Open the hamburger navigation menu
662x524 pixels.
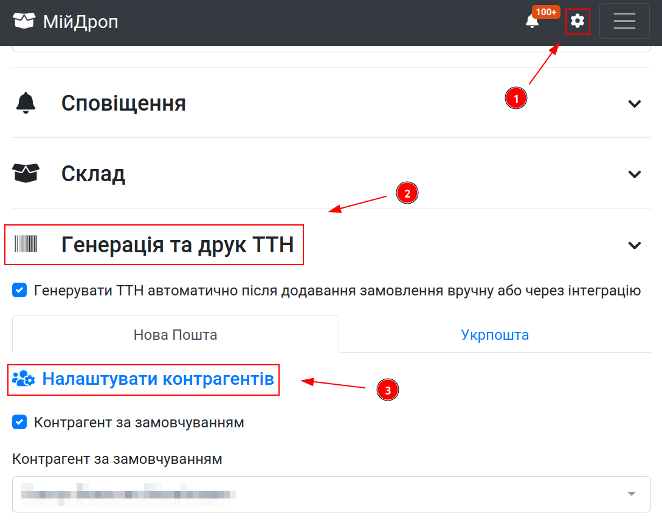pyautogui.click(x=624, y=21)
